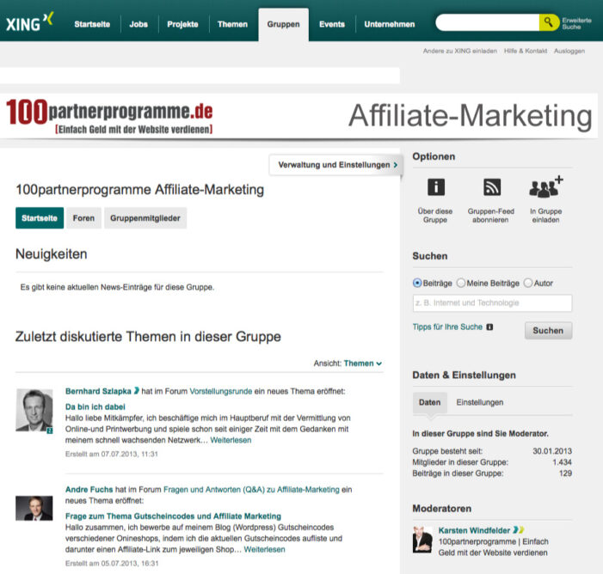Open 'Verwaltung und Einstellungen' menu
Image resolution: width=603 pixels, height=574 pixels.
click(336, 165)
